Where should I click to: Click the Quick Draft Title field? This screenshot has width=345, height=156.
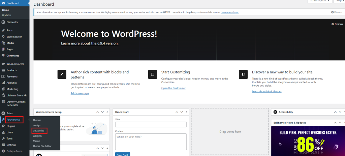[x=151, y=125]
